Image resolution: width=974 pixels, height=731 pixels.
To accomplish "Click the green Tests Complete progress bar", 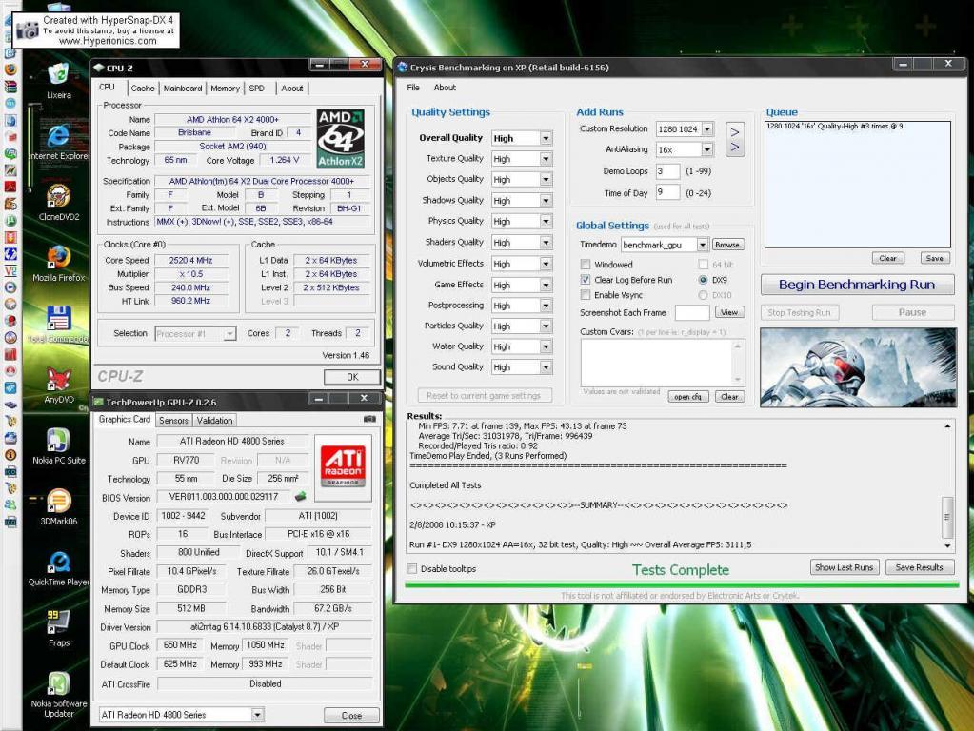I will [x=682, y=584].
